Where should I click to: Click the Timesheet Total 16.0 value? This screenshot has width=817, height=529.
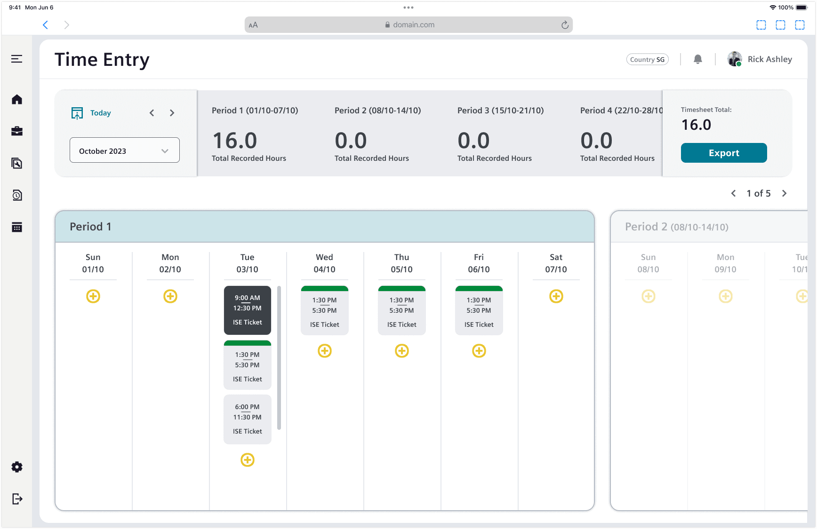pos(697,125)
